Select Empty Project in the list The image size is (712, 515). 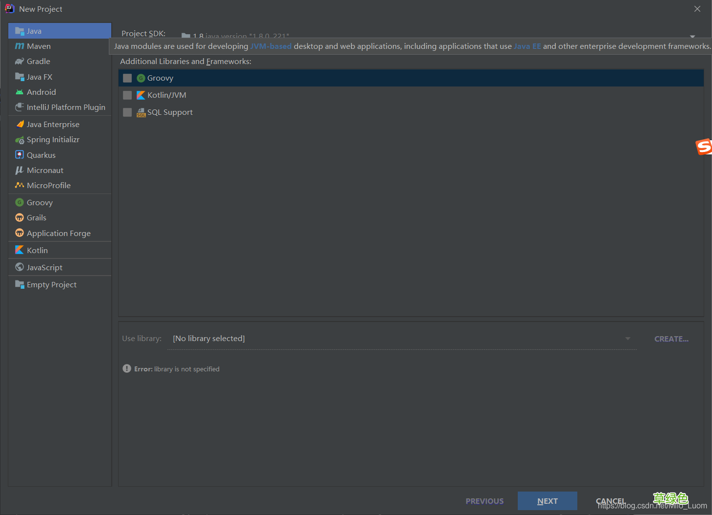click(x=51, y=285)
